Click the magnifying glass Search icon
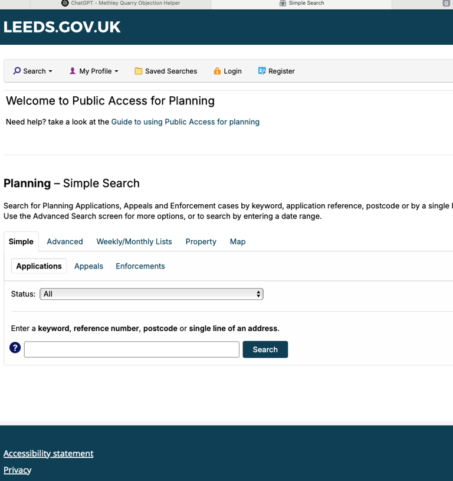Viewport: 453px width, 481px height. 17,71
